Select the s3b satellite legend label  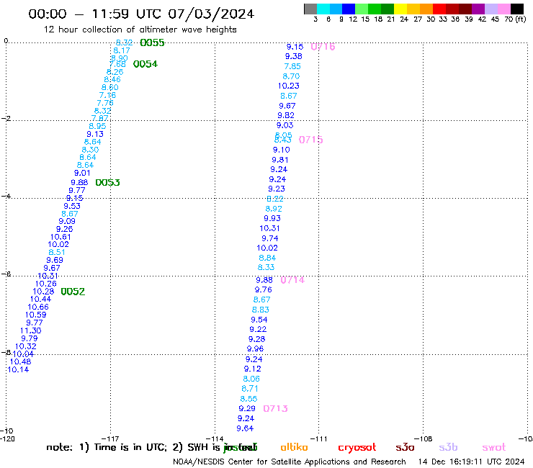pos(448,447)
